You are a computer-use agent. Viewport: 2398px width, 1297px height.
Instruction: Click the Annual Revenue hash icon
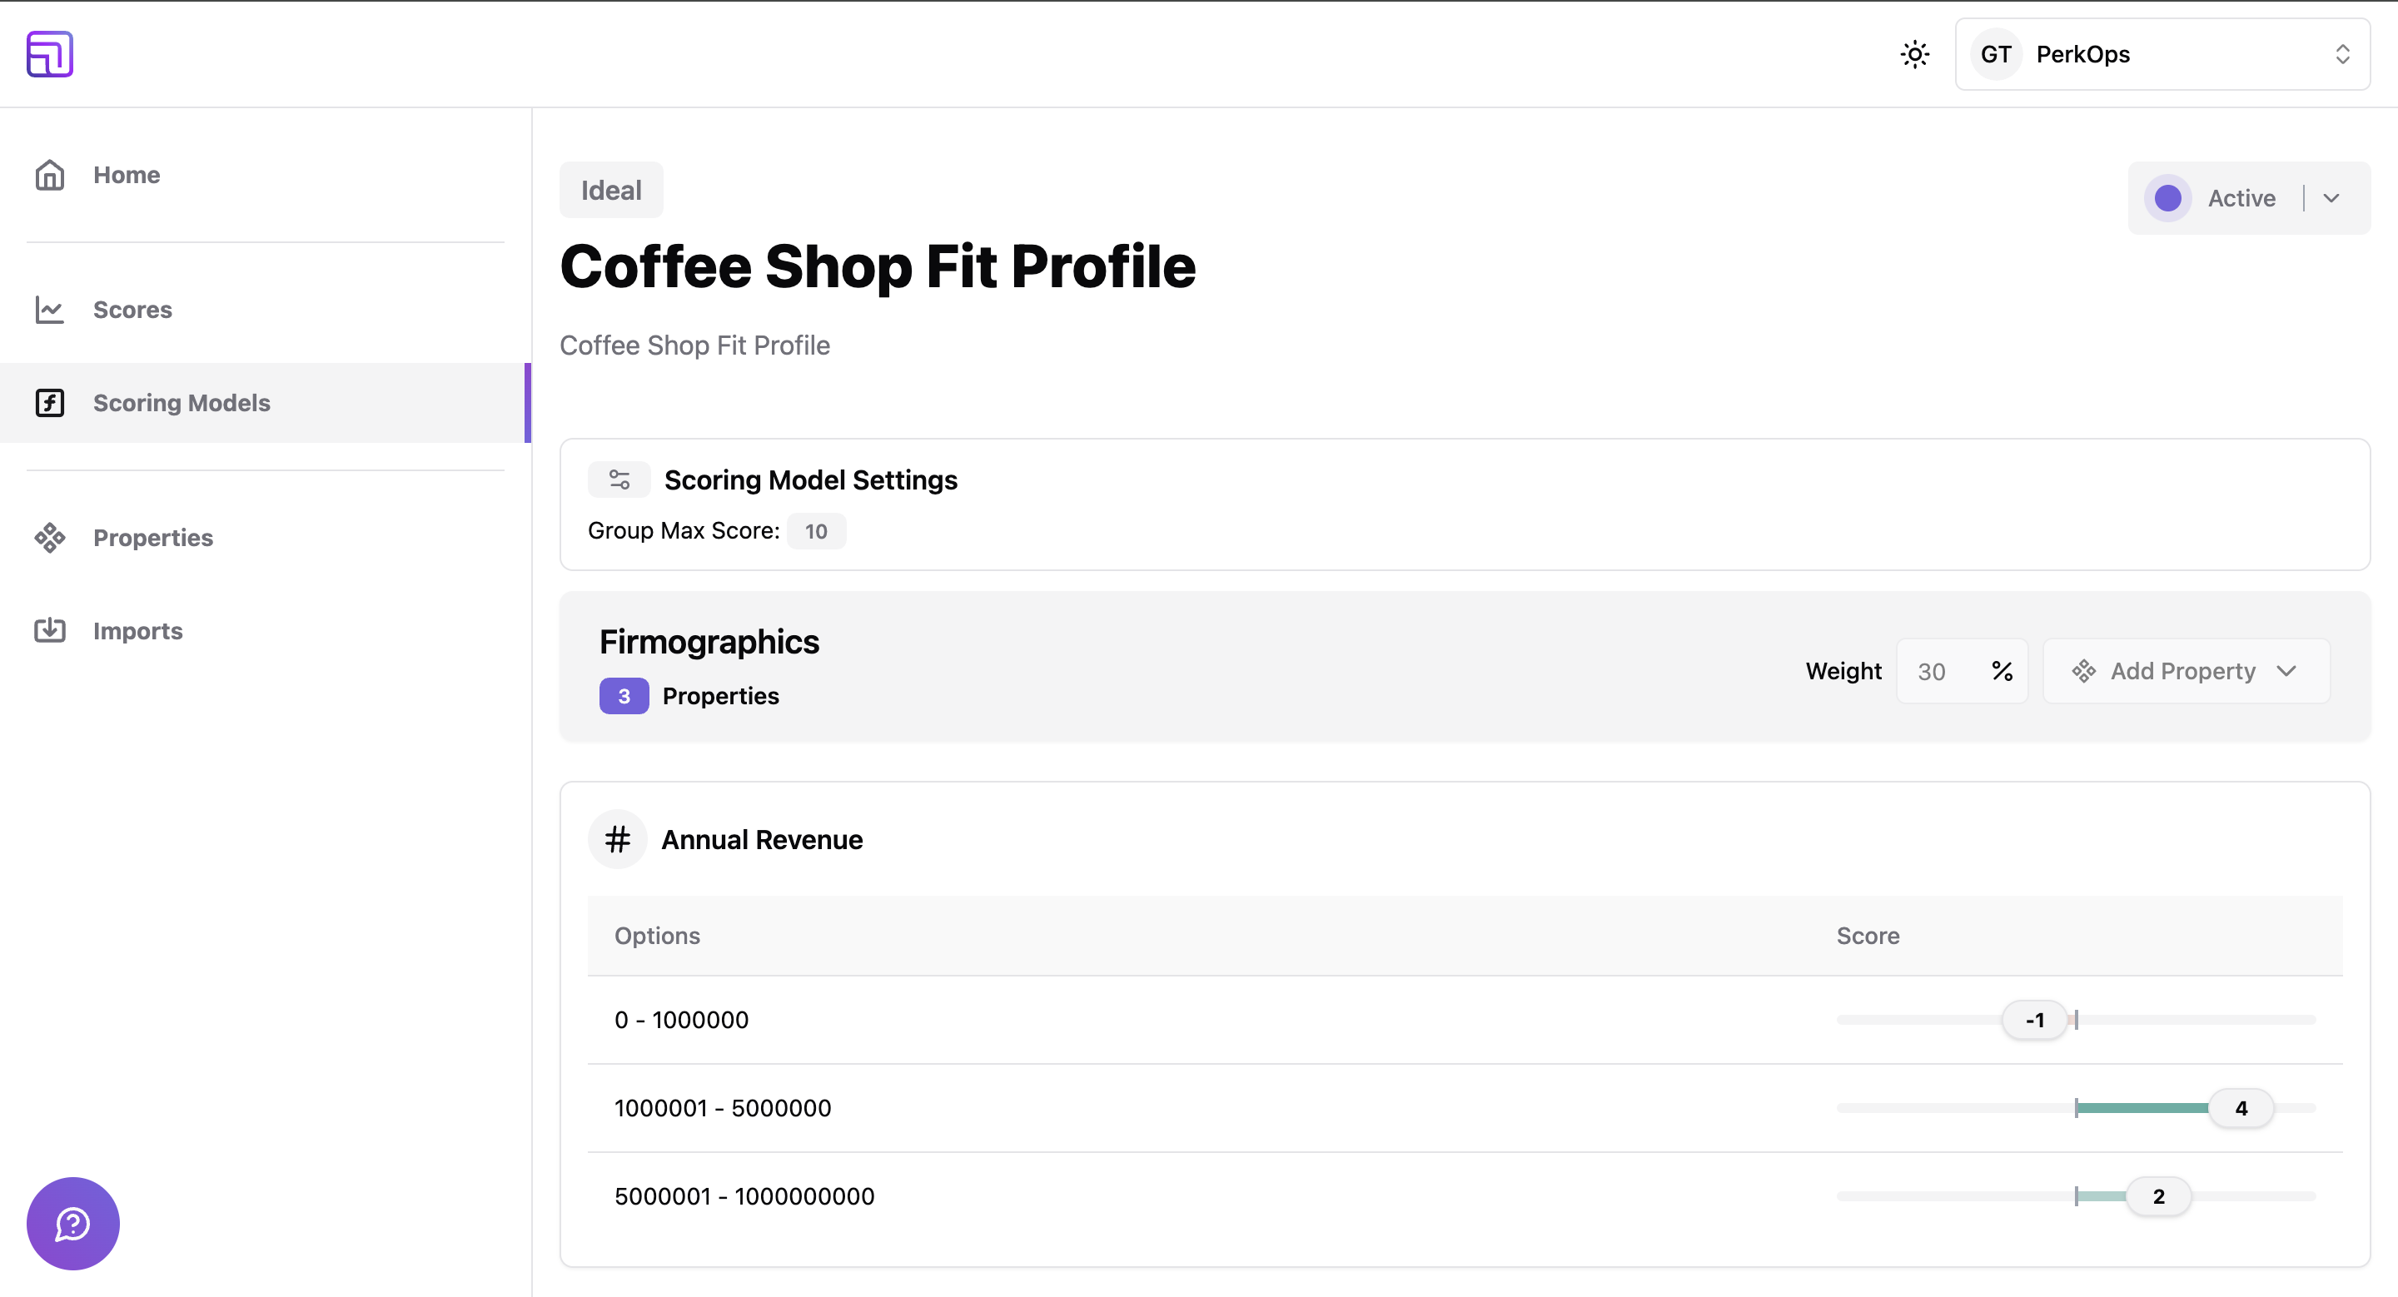coord(617,839)
